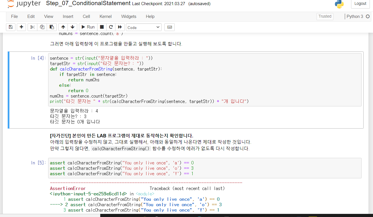The image size is (373, 217).
Task: Click the output line '타깃 문자는 0개 입니다'
Action: (75, 122)
